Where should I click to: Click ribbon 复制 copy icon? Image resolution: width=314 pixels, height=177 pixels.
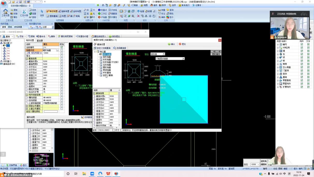[x=14, y=10]
